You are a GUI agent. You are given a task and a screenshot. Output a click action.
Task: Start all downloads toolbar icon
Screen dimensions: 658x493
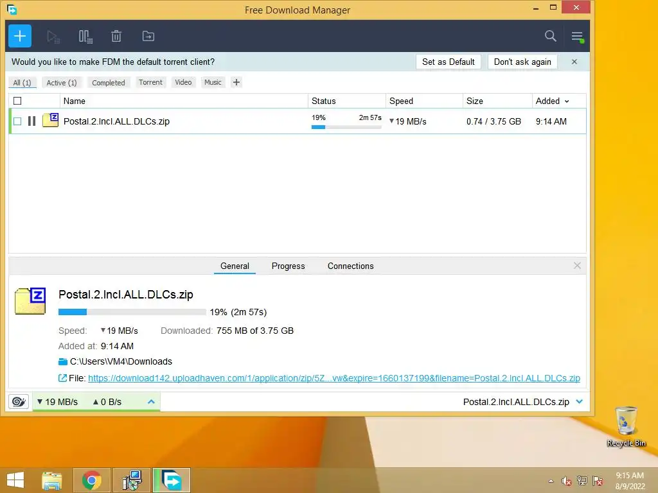tap(53, 37)
